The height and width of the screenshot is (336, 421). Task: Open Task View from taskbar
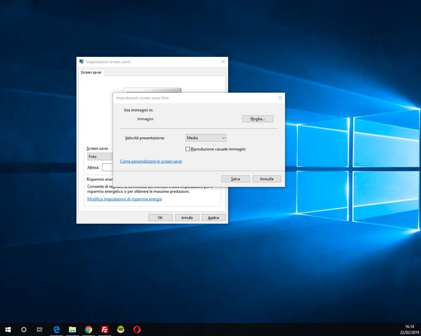pos(39,329)
